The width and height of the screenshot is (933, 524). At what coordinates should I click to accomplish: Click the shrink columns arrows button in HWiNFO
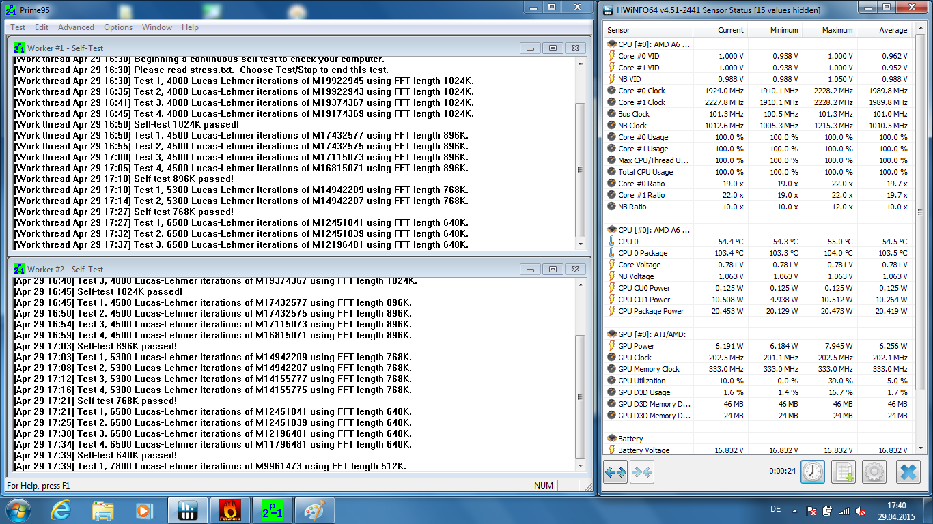(642, 471)
